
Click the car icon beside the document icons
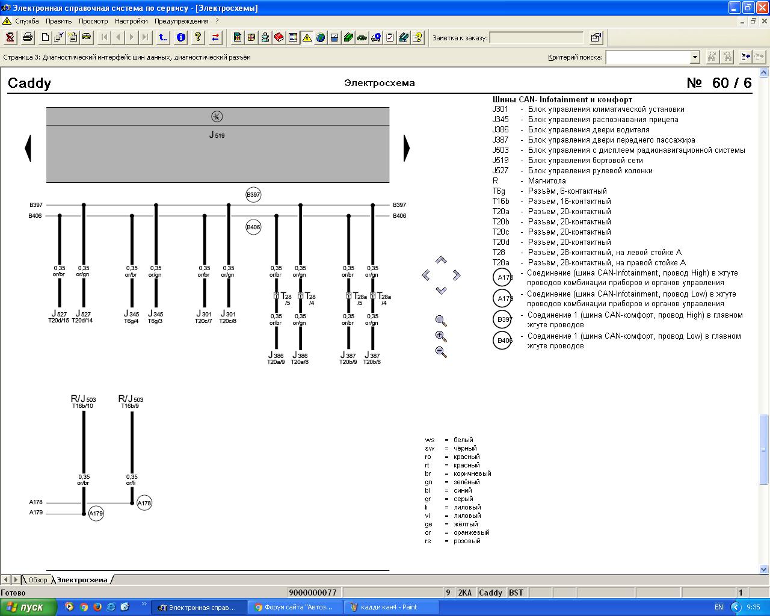click(87, 37)
